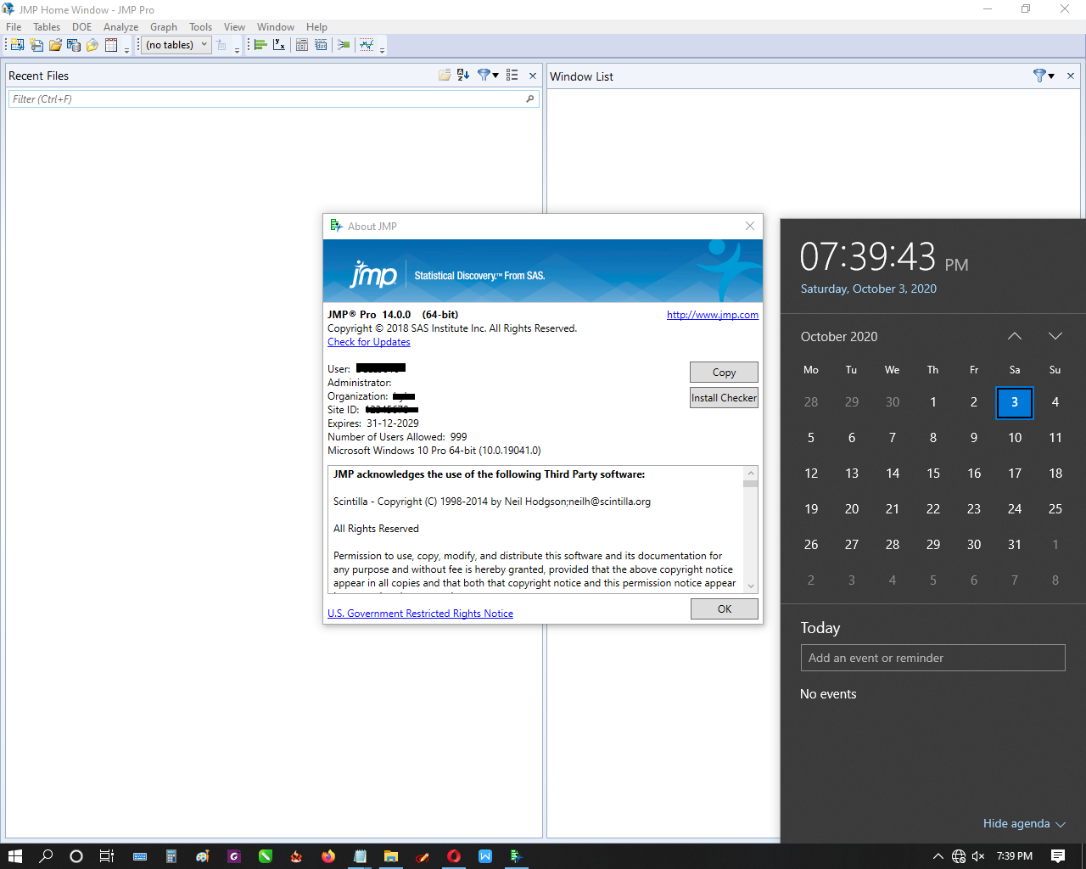Open the File menu

tap(14, 27)
